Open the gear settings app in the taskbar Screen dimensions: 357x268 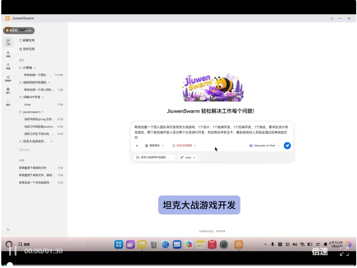coord(224,244)
